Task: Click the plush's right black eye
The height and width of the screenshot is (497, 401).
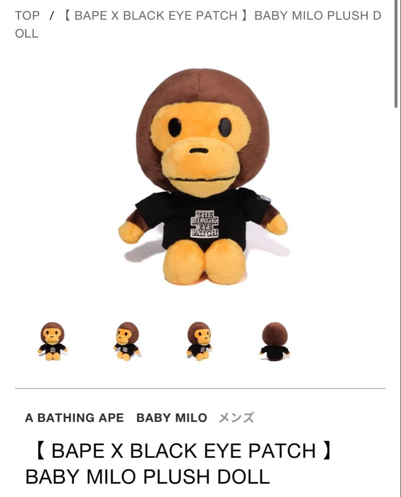Action: [225, 127]
